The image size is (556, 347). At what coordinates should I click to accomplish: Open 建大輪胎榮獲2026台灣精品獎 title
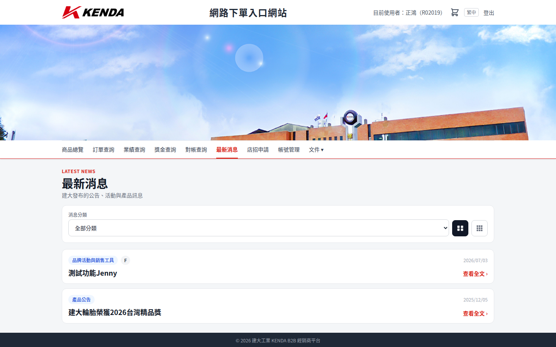click(115, 312)
